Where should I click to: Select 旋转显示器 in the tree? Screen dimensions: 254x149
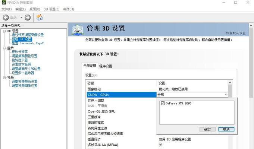tap(20, 60)
